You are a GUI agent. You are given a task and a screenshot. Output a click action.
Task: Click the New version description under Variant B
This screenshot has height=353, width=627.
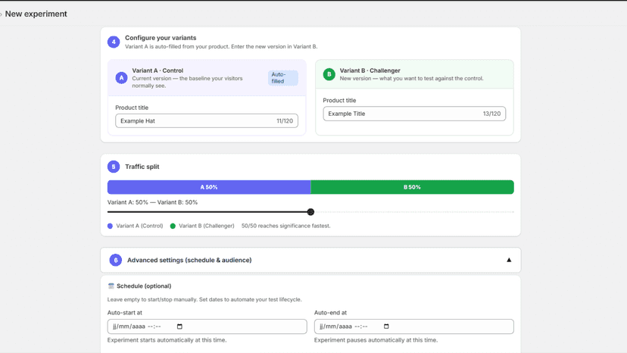pos(411,79)
